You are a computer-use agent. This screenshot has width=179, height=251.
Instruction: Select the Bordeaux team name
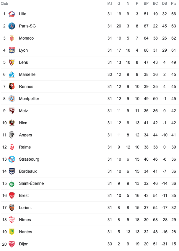click(x=28, y=171)
